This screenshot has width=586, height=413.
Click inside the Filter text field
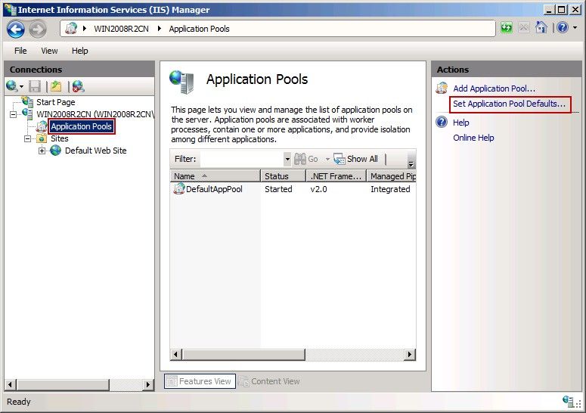pyautogui.click(x=241, y=159)
